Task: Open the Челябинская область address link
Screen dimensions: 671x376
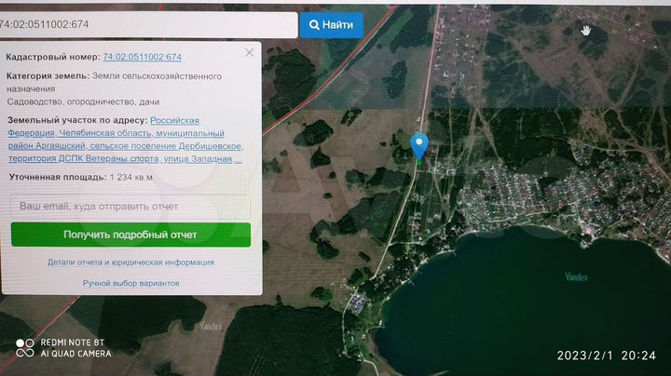Action: point(105,133)
